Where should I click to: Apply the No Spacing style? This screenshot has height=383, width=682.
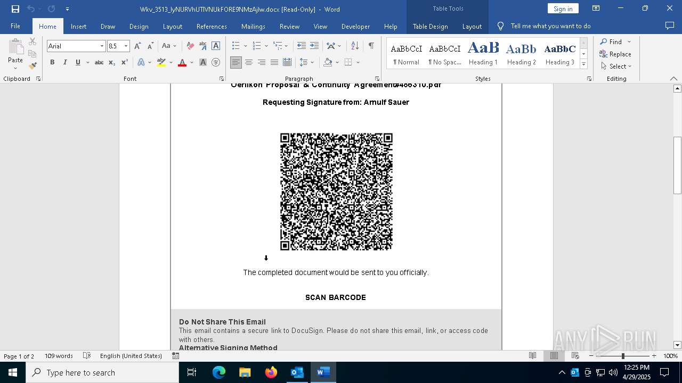pos(445,54)
